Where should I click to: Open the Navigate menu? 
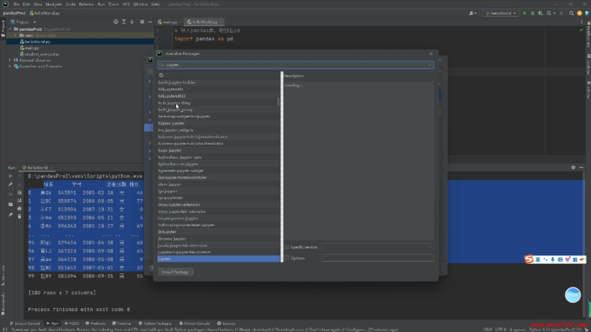point(54,4)
